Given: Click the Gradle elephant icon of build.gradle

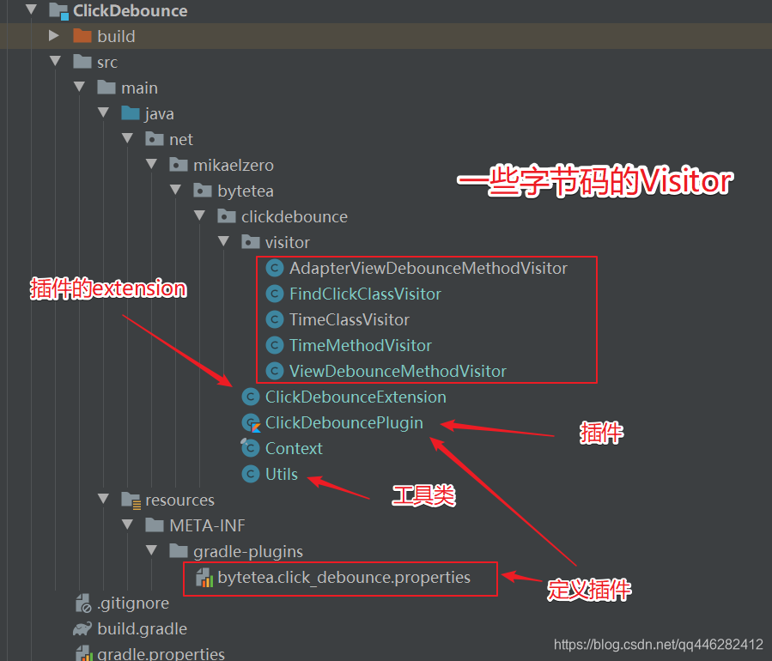Looking at the screenshot, I should pos(82,629).
